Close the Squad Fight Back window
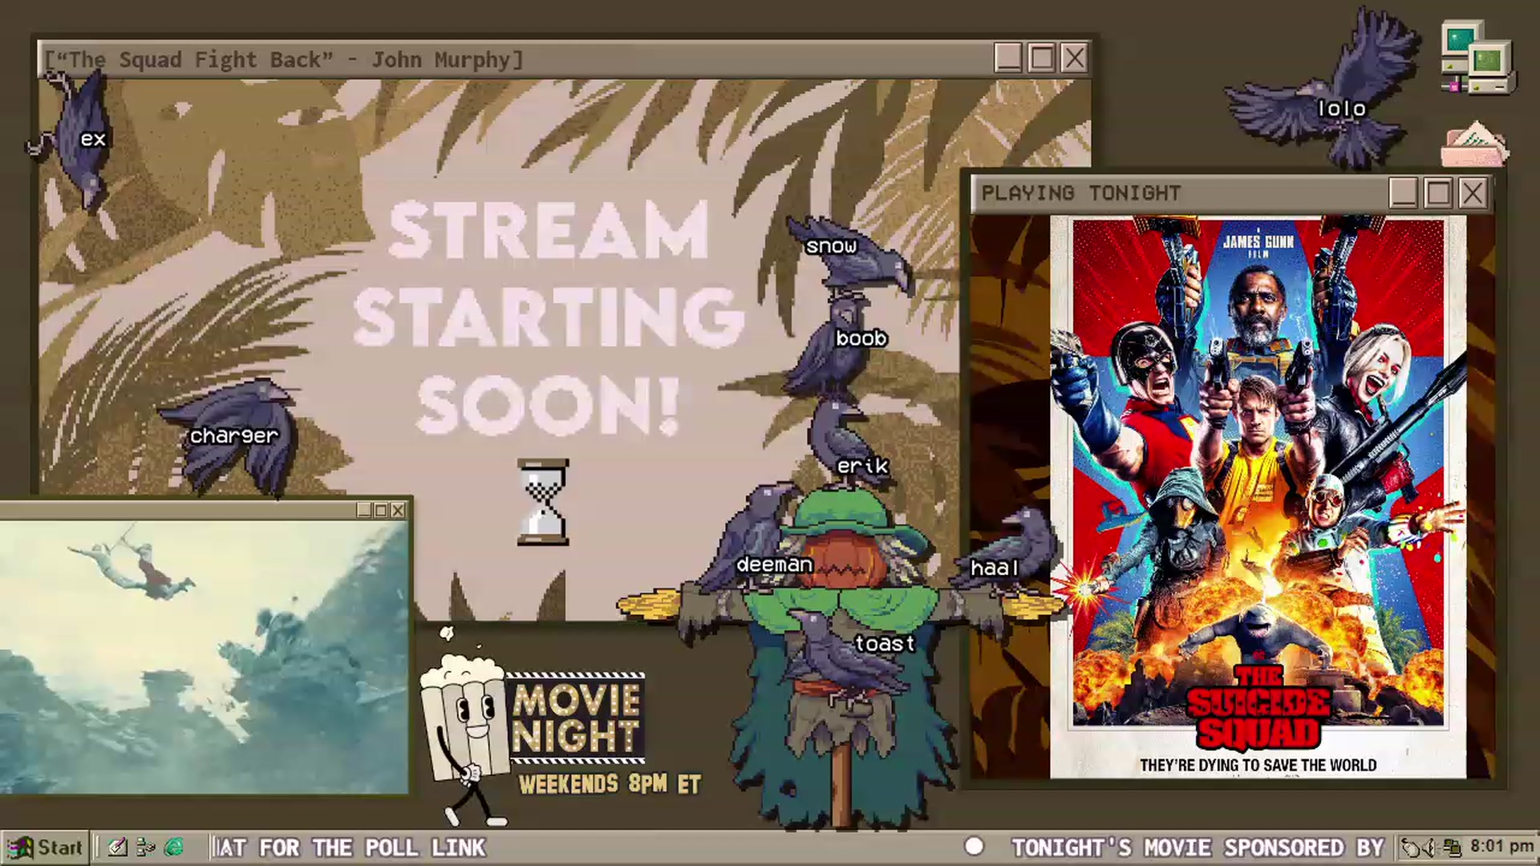 coord(1075,58)
